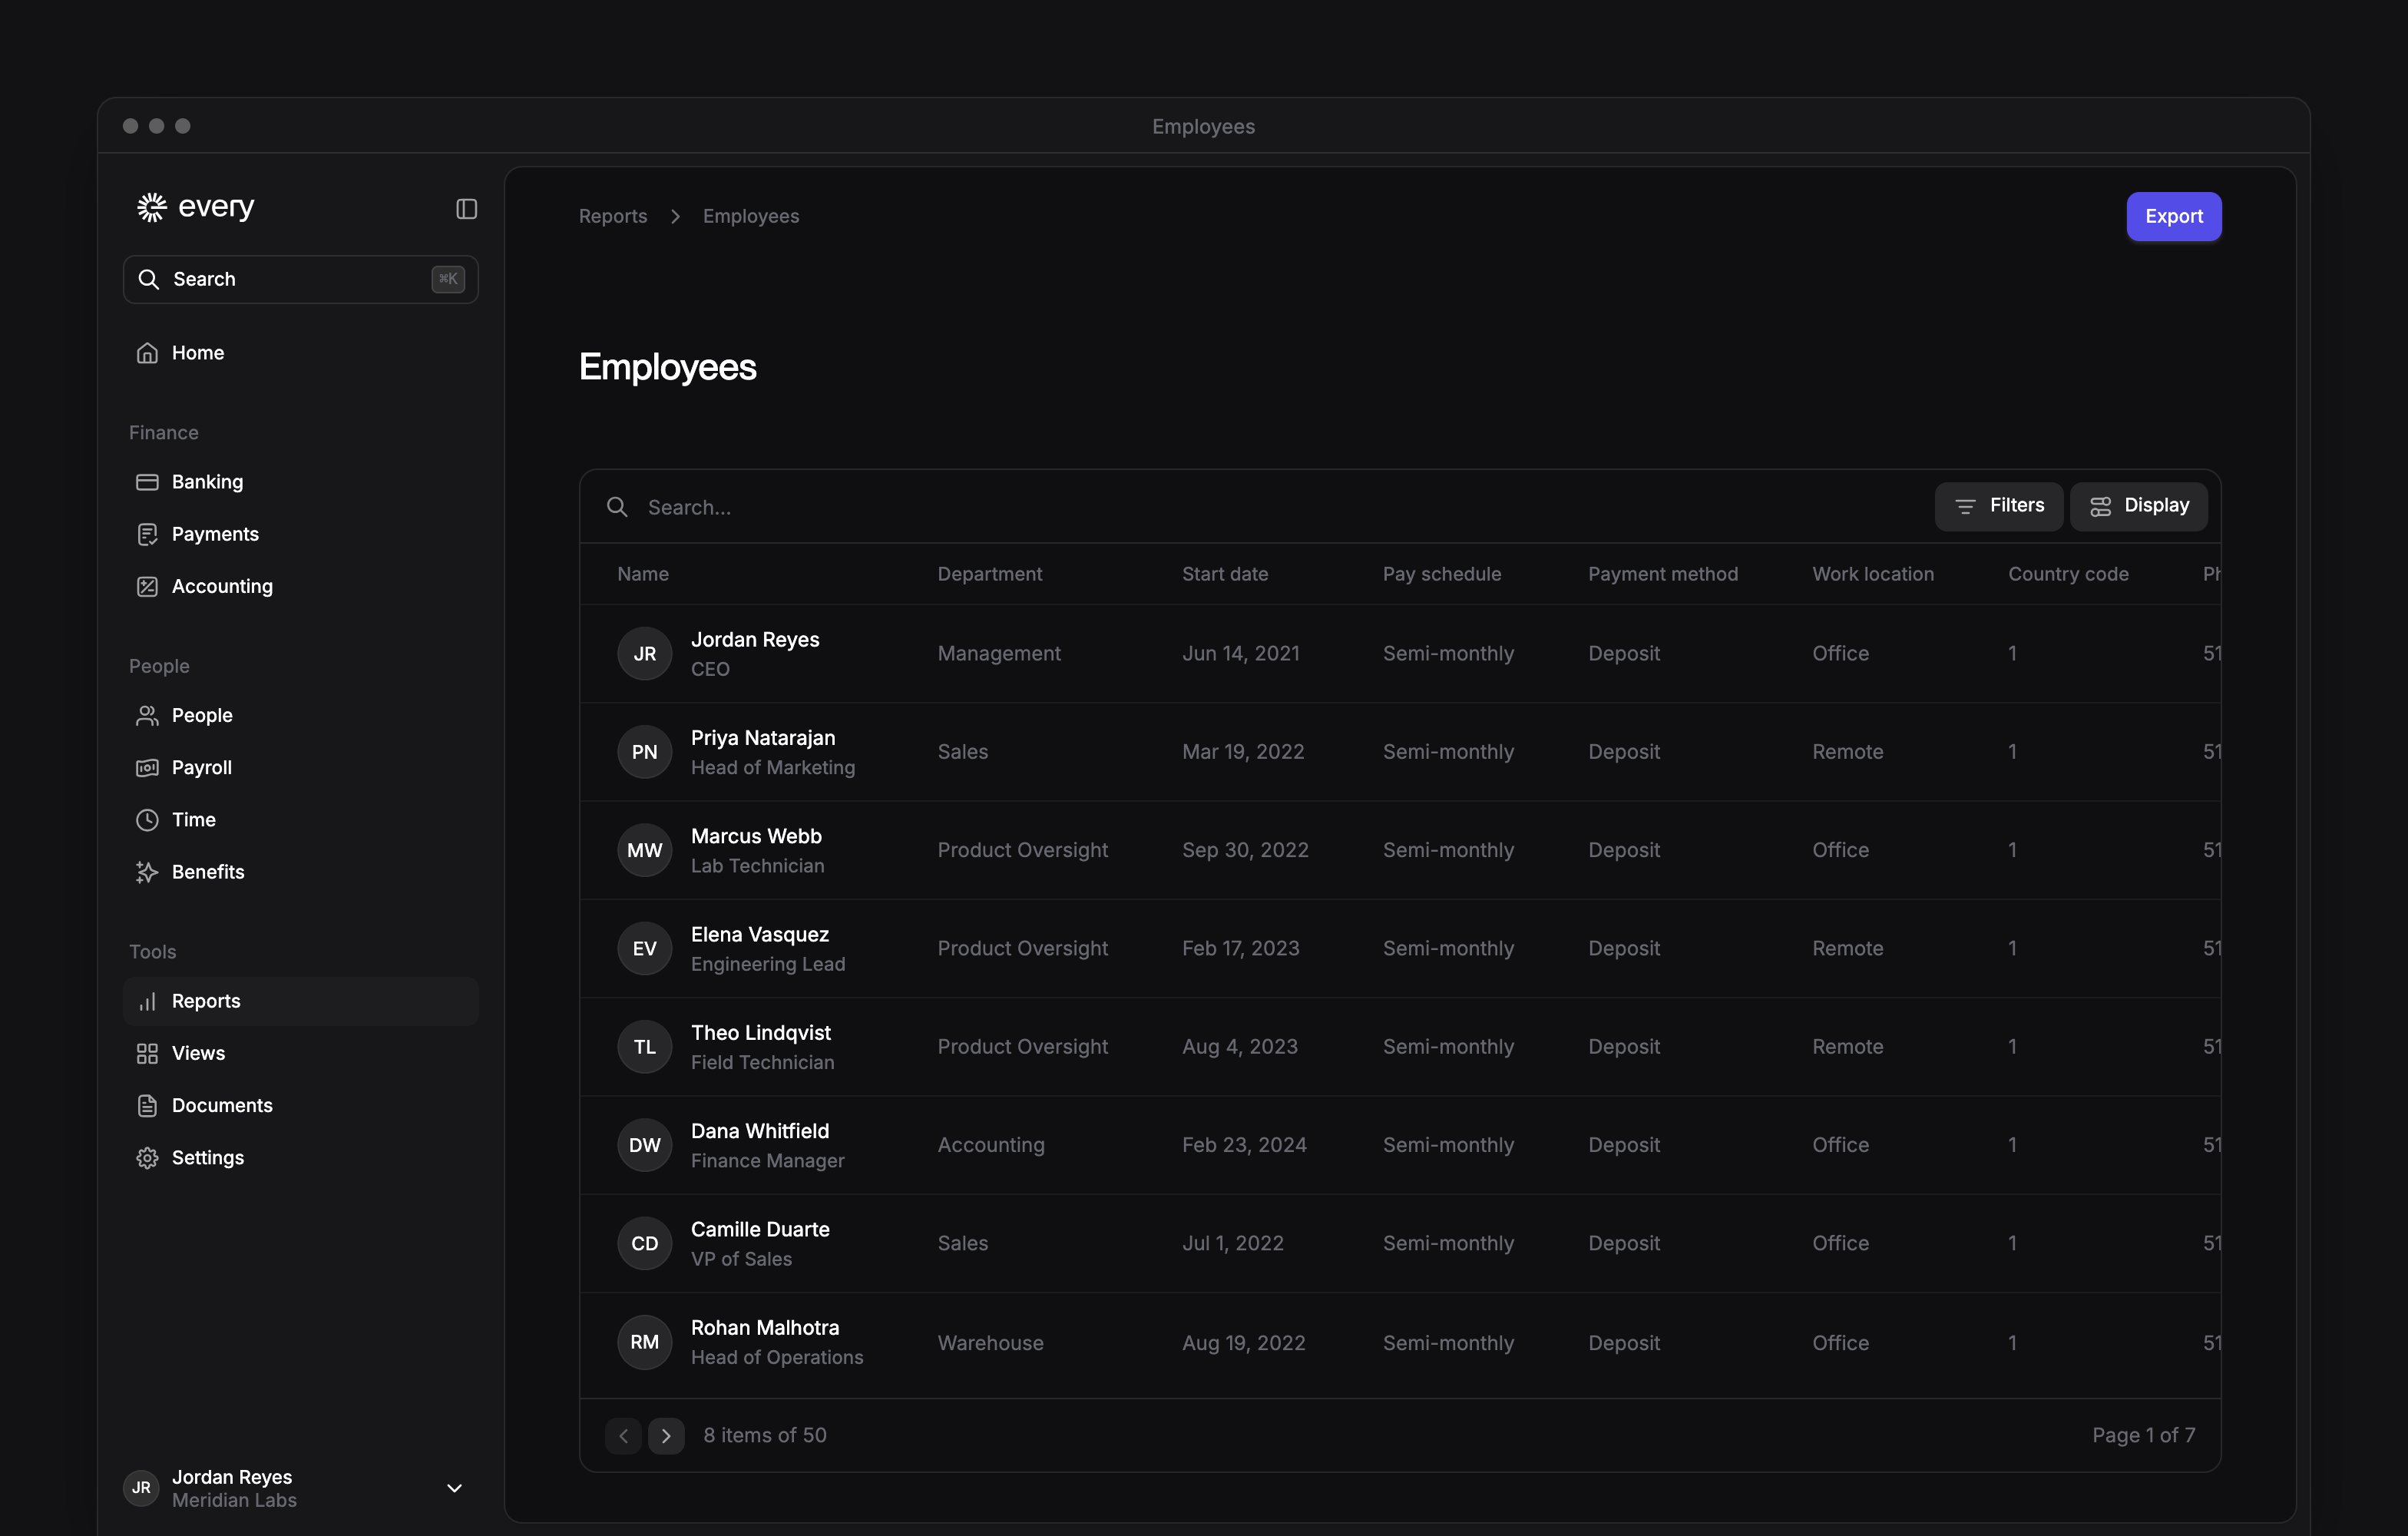This screenshot has width=2408, height=1536.
Task: Click the Warehouse cell for Rohan Malhotra
Action: 990,1343
